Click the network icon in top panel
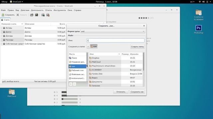The width and height of the screenshot is (213, 119). [200, 2]
